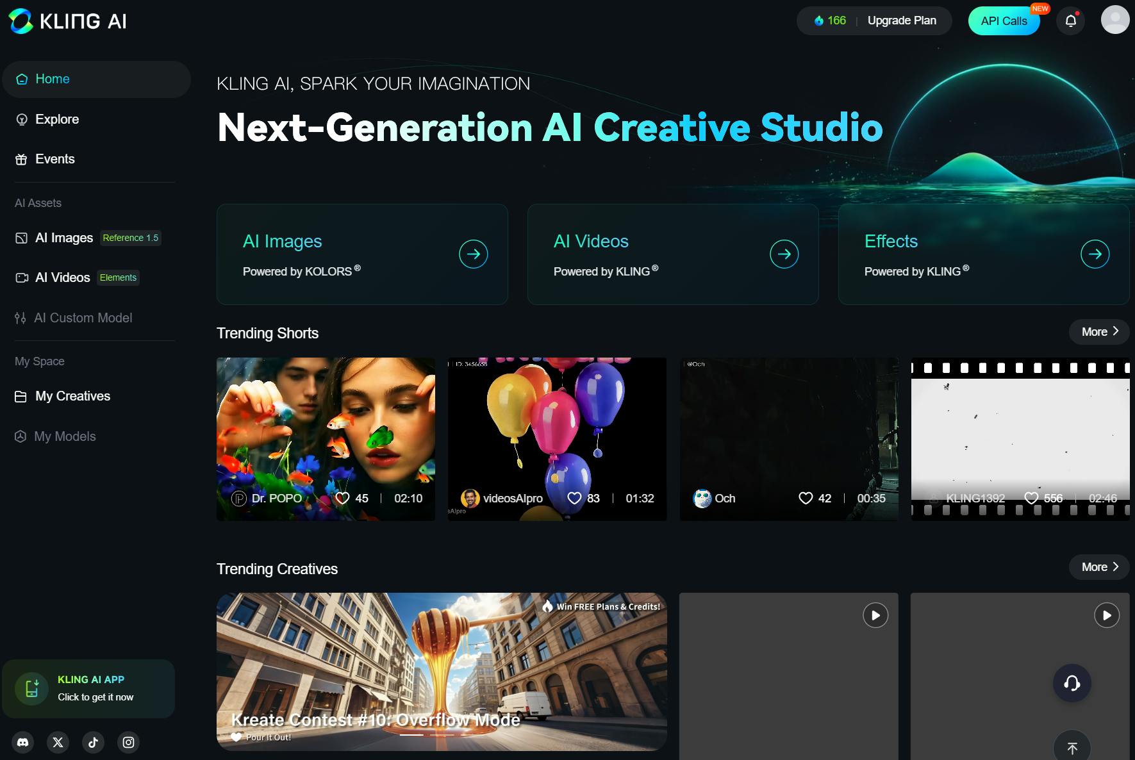Click the Upgrade Plan button
This screenshot has height=760, width=1135.
[902, 21]
